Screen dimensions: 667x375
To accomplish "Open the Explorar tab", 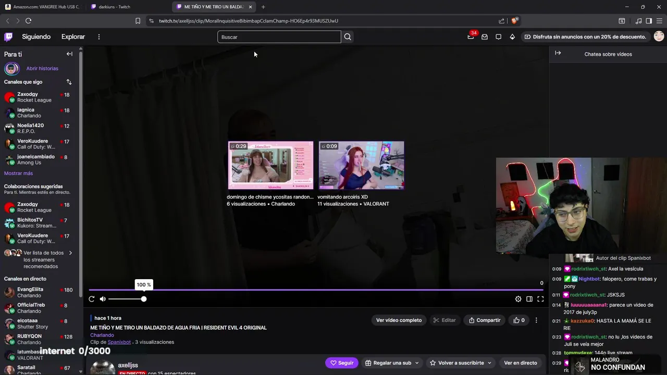I will pyautogui.click(x=73, y=36).
